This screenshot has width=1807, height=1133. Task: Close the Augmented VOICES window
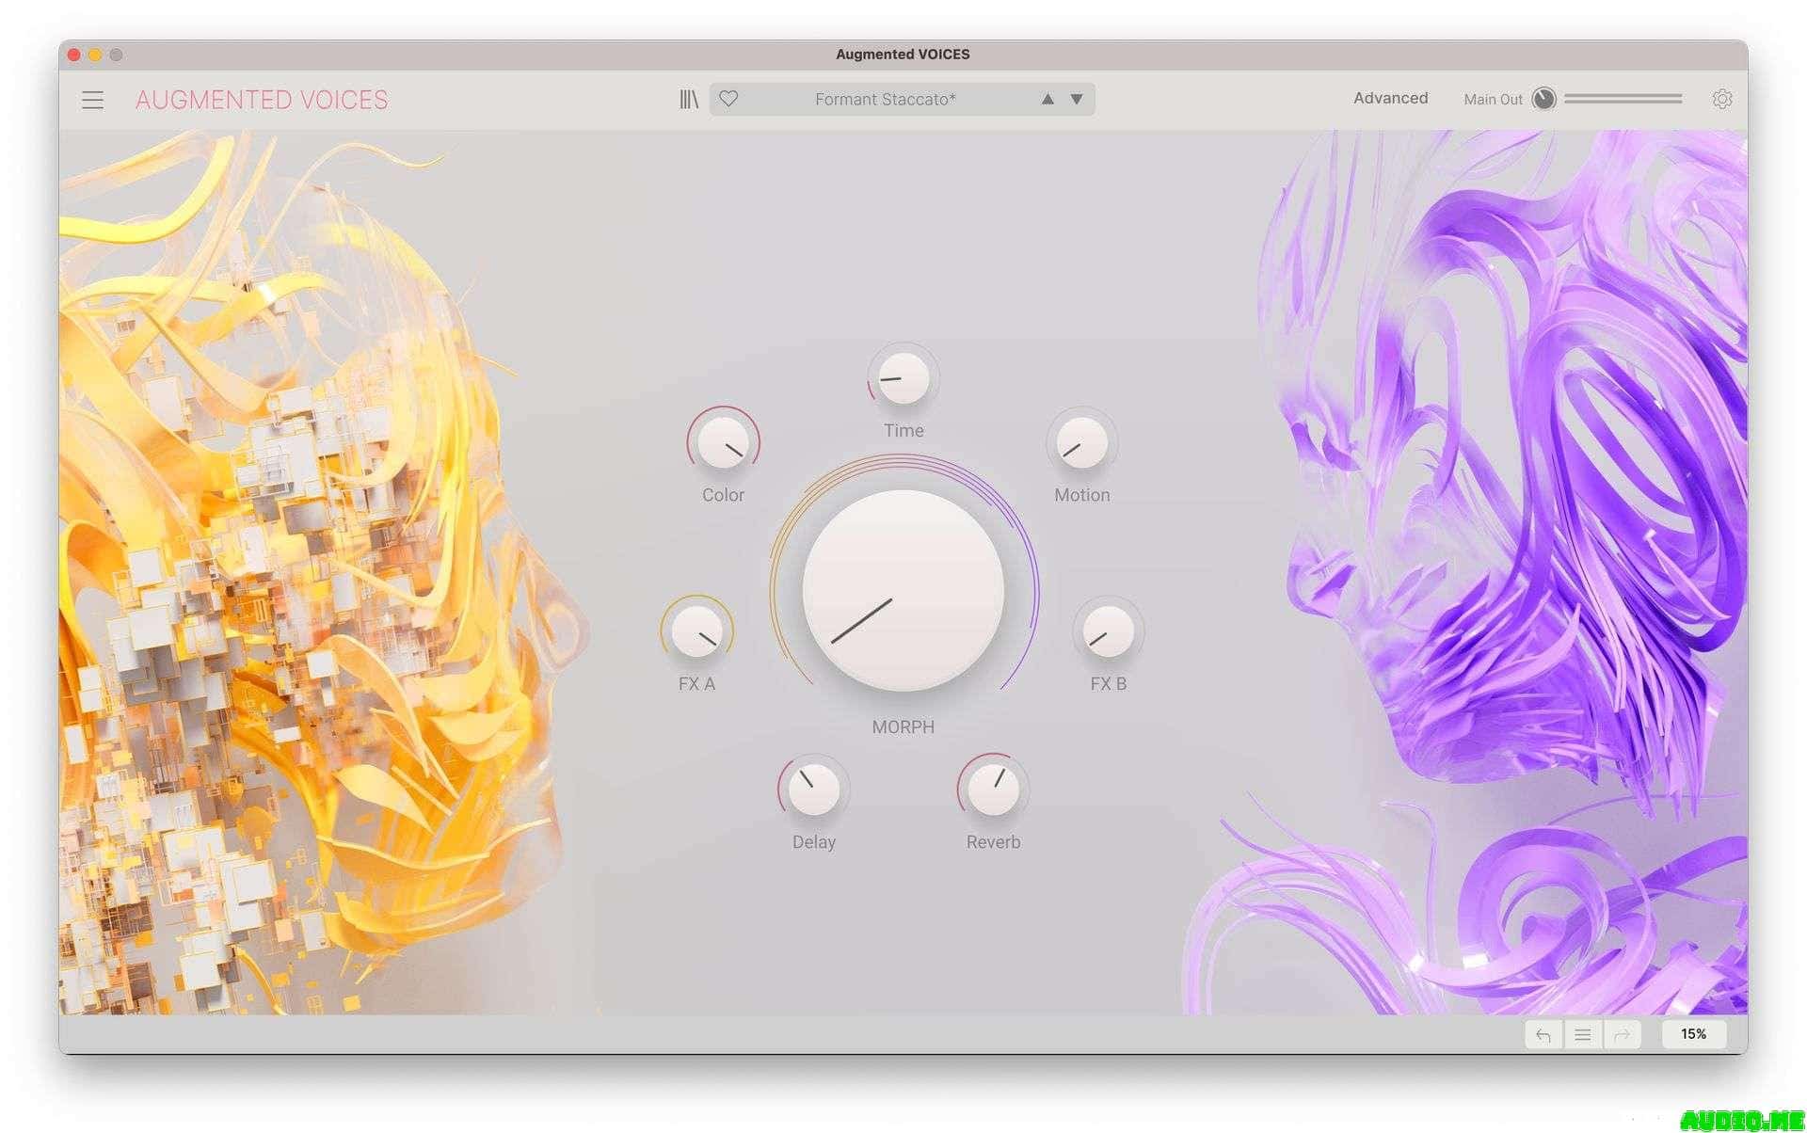74,55
